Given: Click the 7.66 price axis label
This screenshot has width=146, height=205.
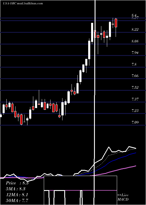Looking at the screenshot, I should coord(135,76).
